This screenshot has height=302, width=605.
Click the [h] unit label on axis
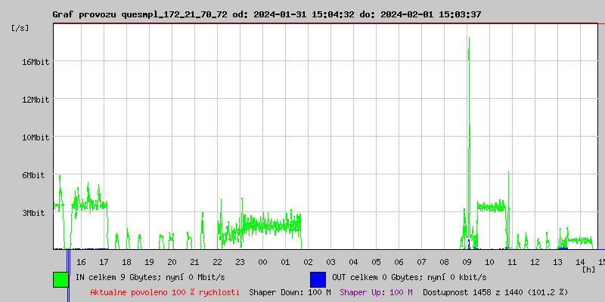(x=589, y=270)
